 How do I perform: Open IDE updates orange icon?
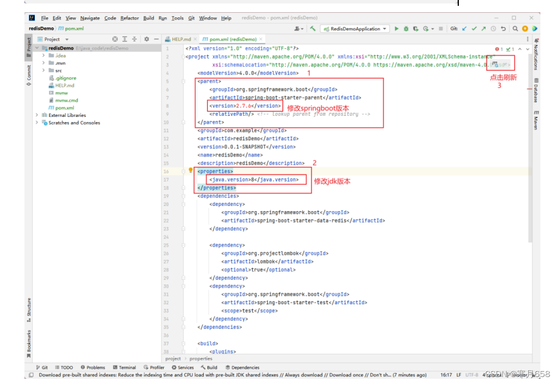click(x=525, y=29)
